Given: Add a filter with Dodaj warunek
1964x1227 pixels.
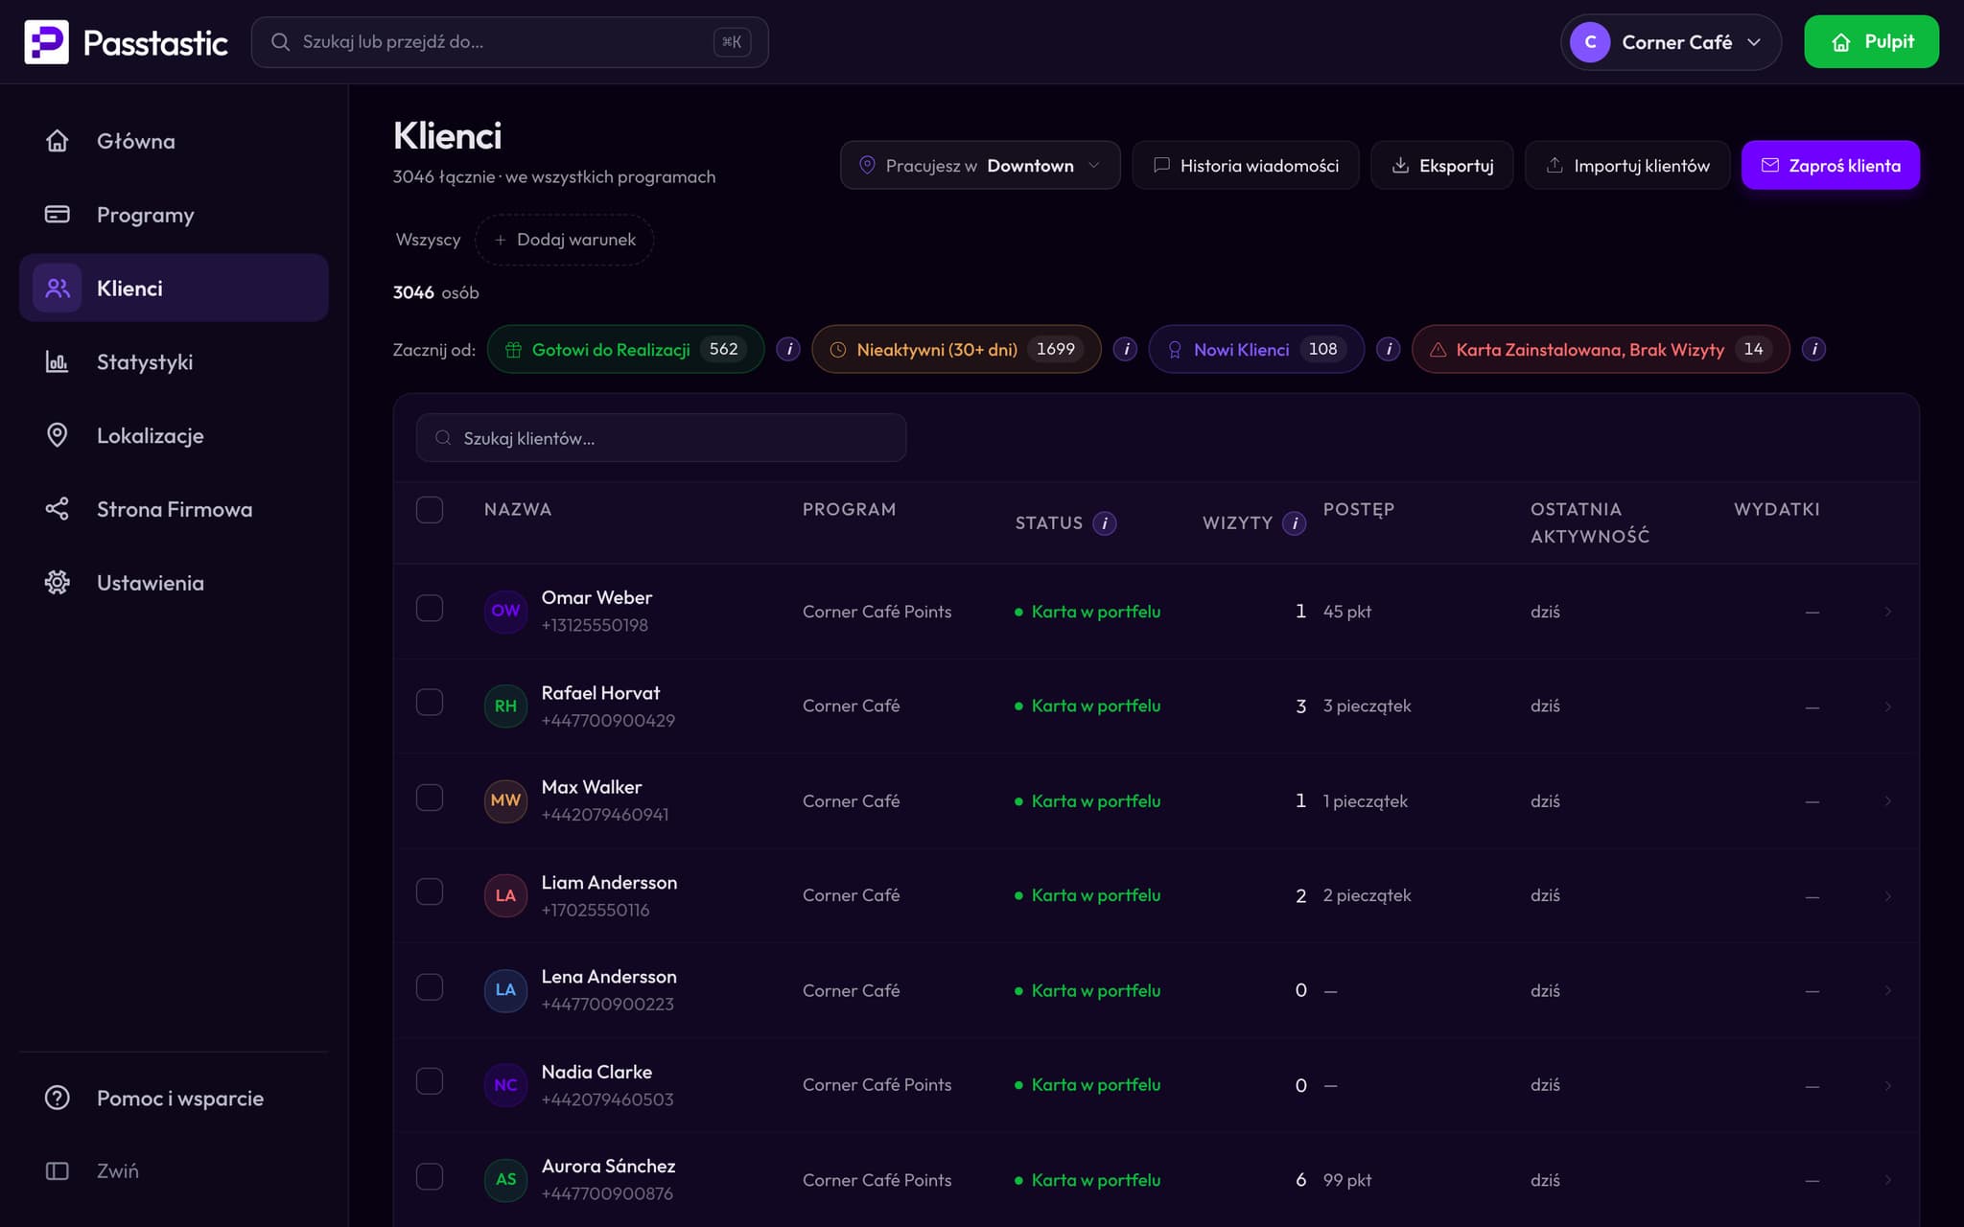Looking at the screenshot, I should 565,240.
